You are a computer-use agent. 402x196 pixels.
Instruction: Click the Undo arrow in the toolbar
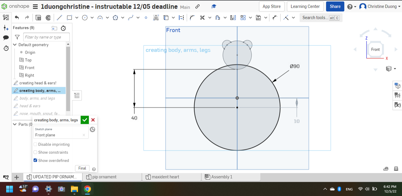(x=17, y=18)
